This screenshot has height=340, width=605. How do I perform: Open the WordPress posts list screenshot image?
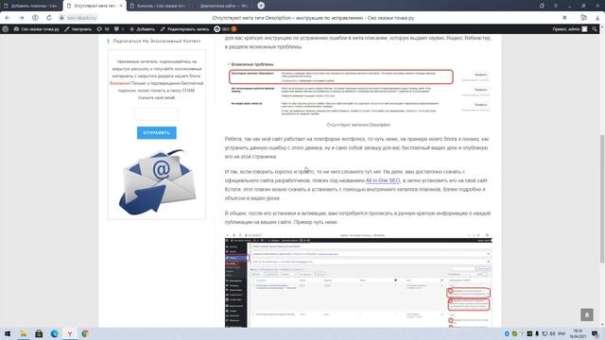pos(358,280)
